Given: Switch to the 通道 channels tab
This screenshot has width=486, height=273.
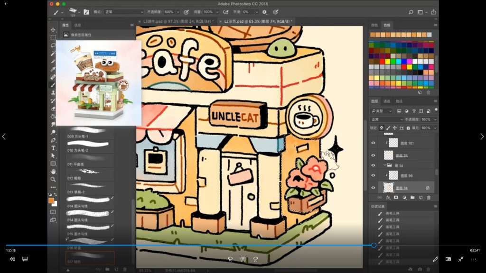Looking at the screenshot, I should (387, 101).
